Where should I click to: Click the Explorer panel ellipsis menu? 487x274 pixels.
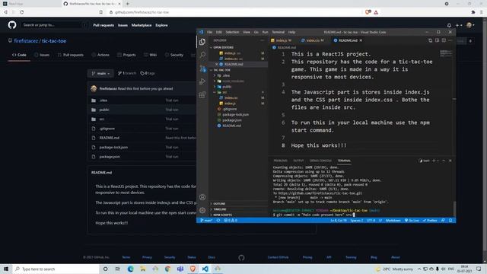[x=262, y=40]
